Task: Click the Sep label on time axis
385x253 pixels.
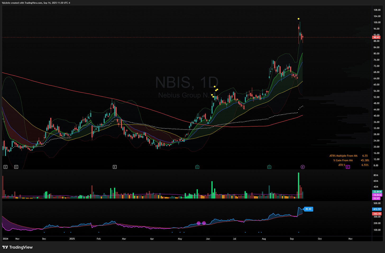Action: pos(292,239)
